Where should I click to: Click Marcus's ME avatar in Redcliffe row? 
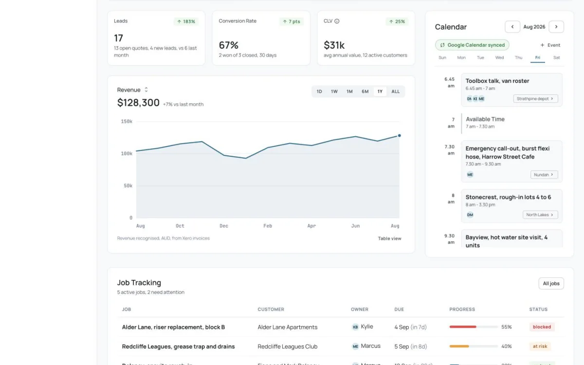[355, 347]
